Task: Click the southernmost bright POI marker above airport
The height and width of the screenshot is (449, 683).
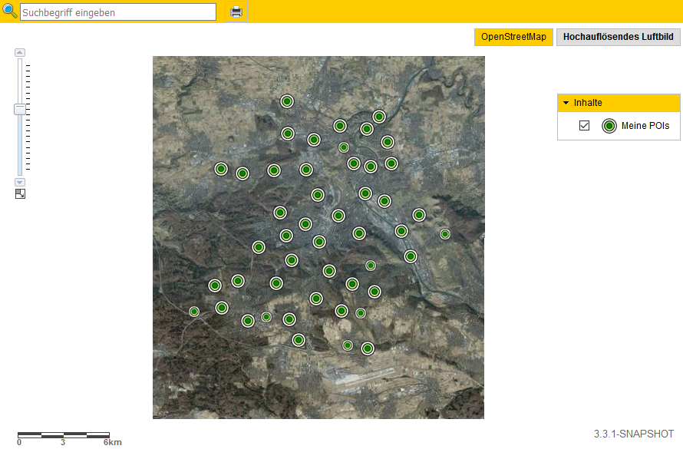Action: 368,348
